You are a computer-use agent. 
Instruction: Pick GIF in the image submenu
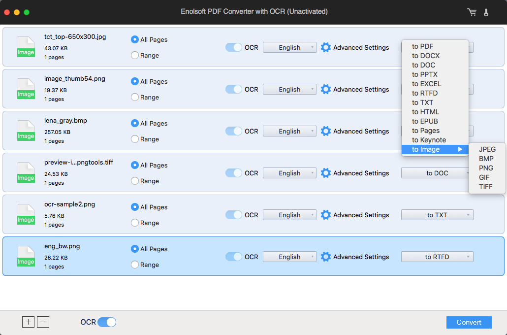coord(487,177)
